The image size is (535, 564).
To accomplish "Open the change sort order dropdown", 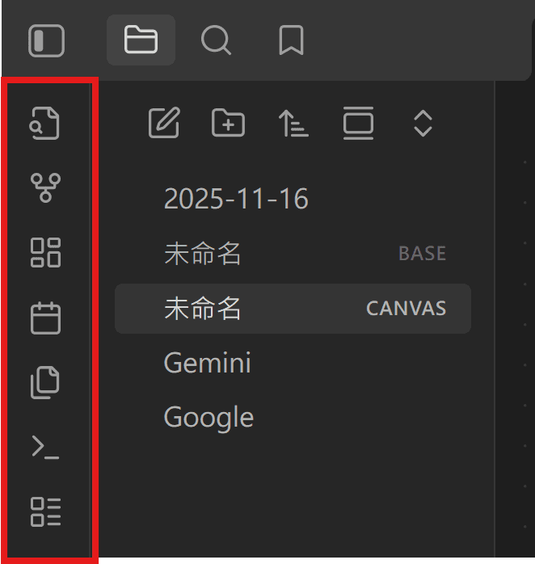I will [293, 124].
